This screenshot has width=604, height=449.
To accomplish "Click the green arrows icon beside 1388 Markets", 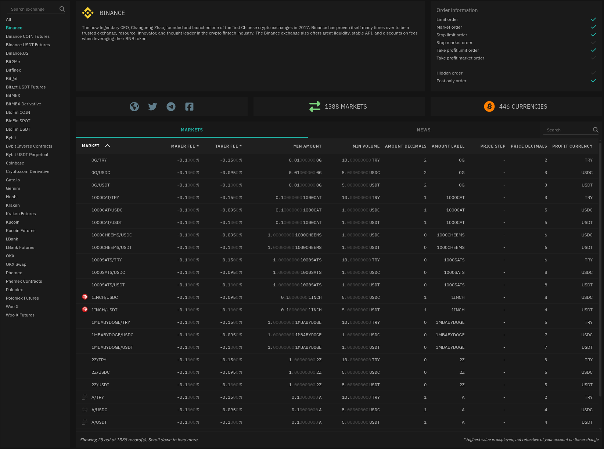I will point(315,106).
